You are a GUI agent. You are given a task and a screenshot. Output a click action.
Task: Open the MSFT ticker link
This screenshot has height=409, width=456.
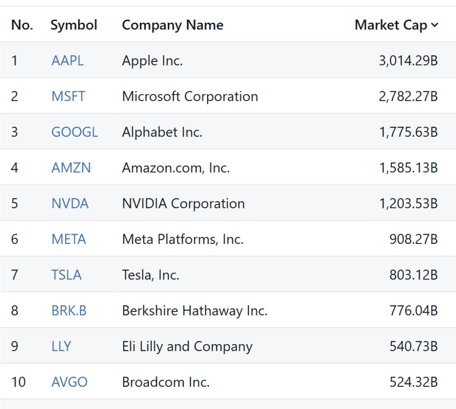(68, 96)
